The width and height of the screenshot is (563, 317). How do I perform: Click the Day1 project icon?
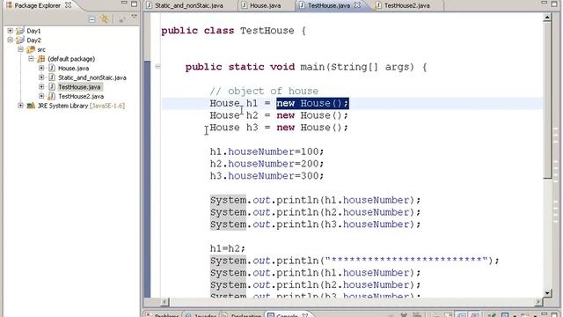tap(19, 31)
